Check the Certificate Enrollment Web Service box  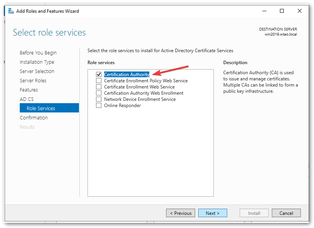[99, 87]
